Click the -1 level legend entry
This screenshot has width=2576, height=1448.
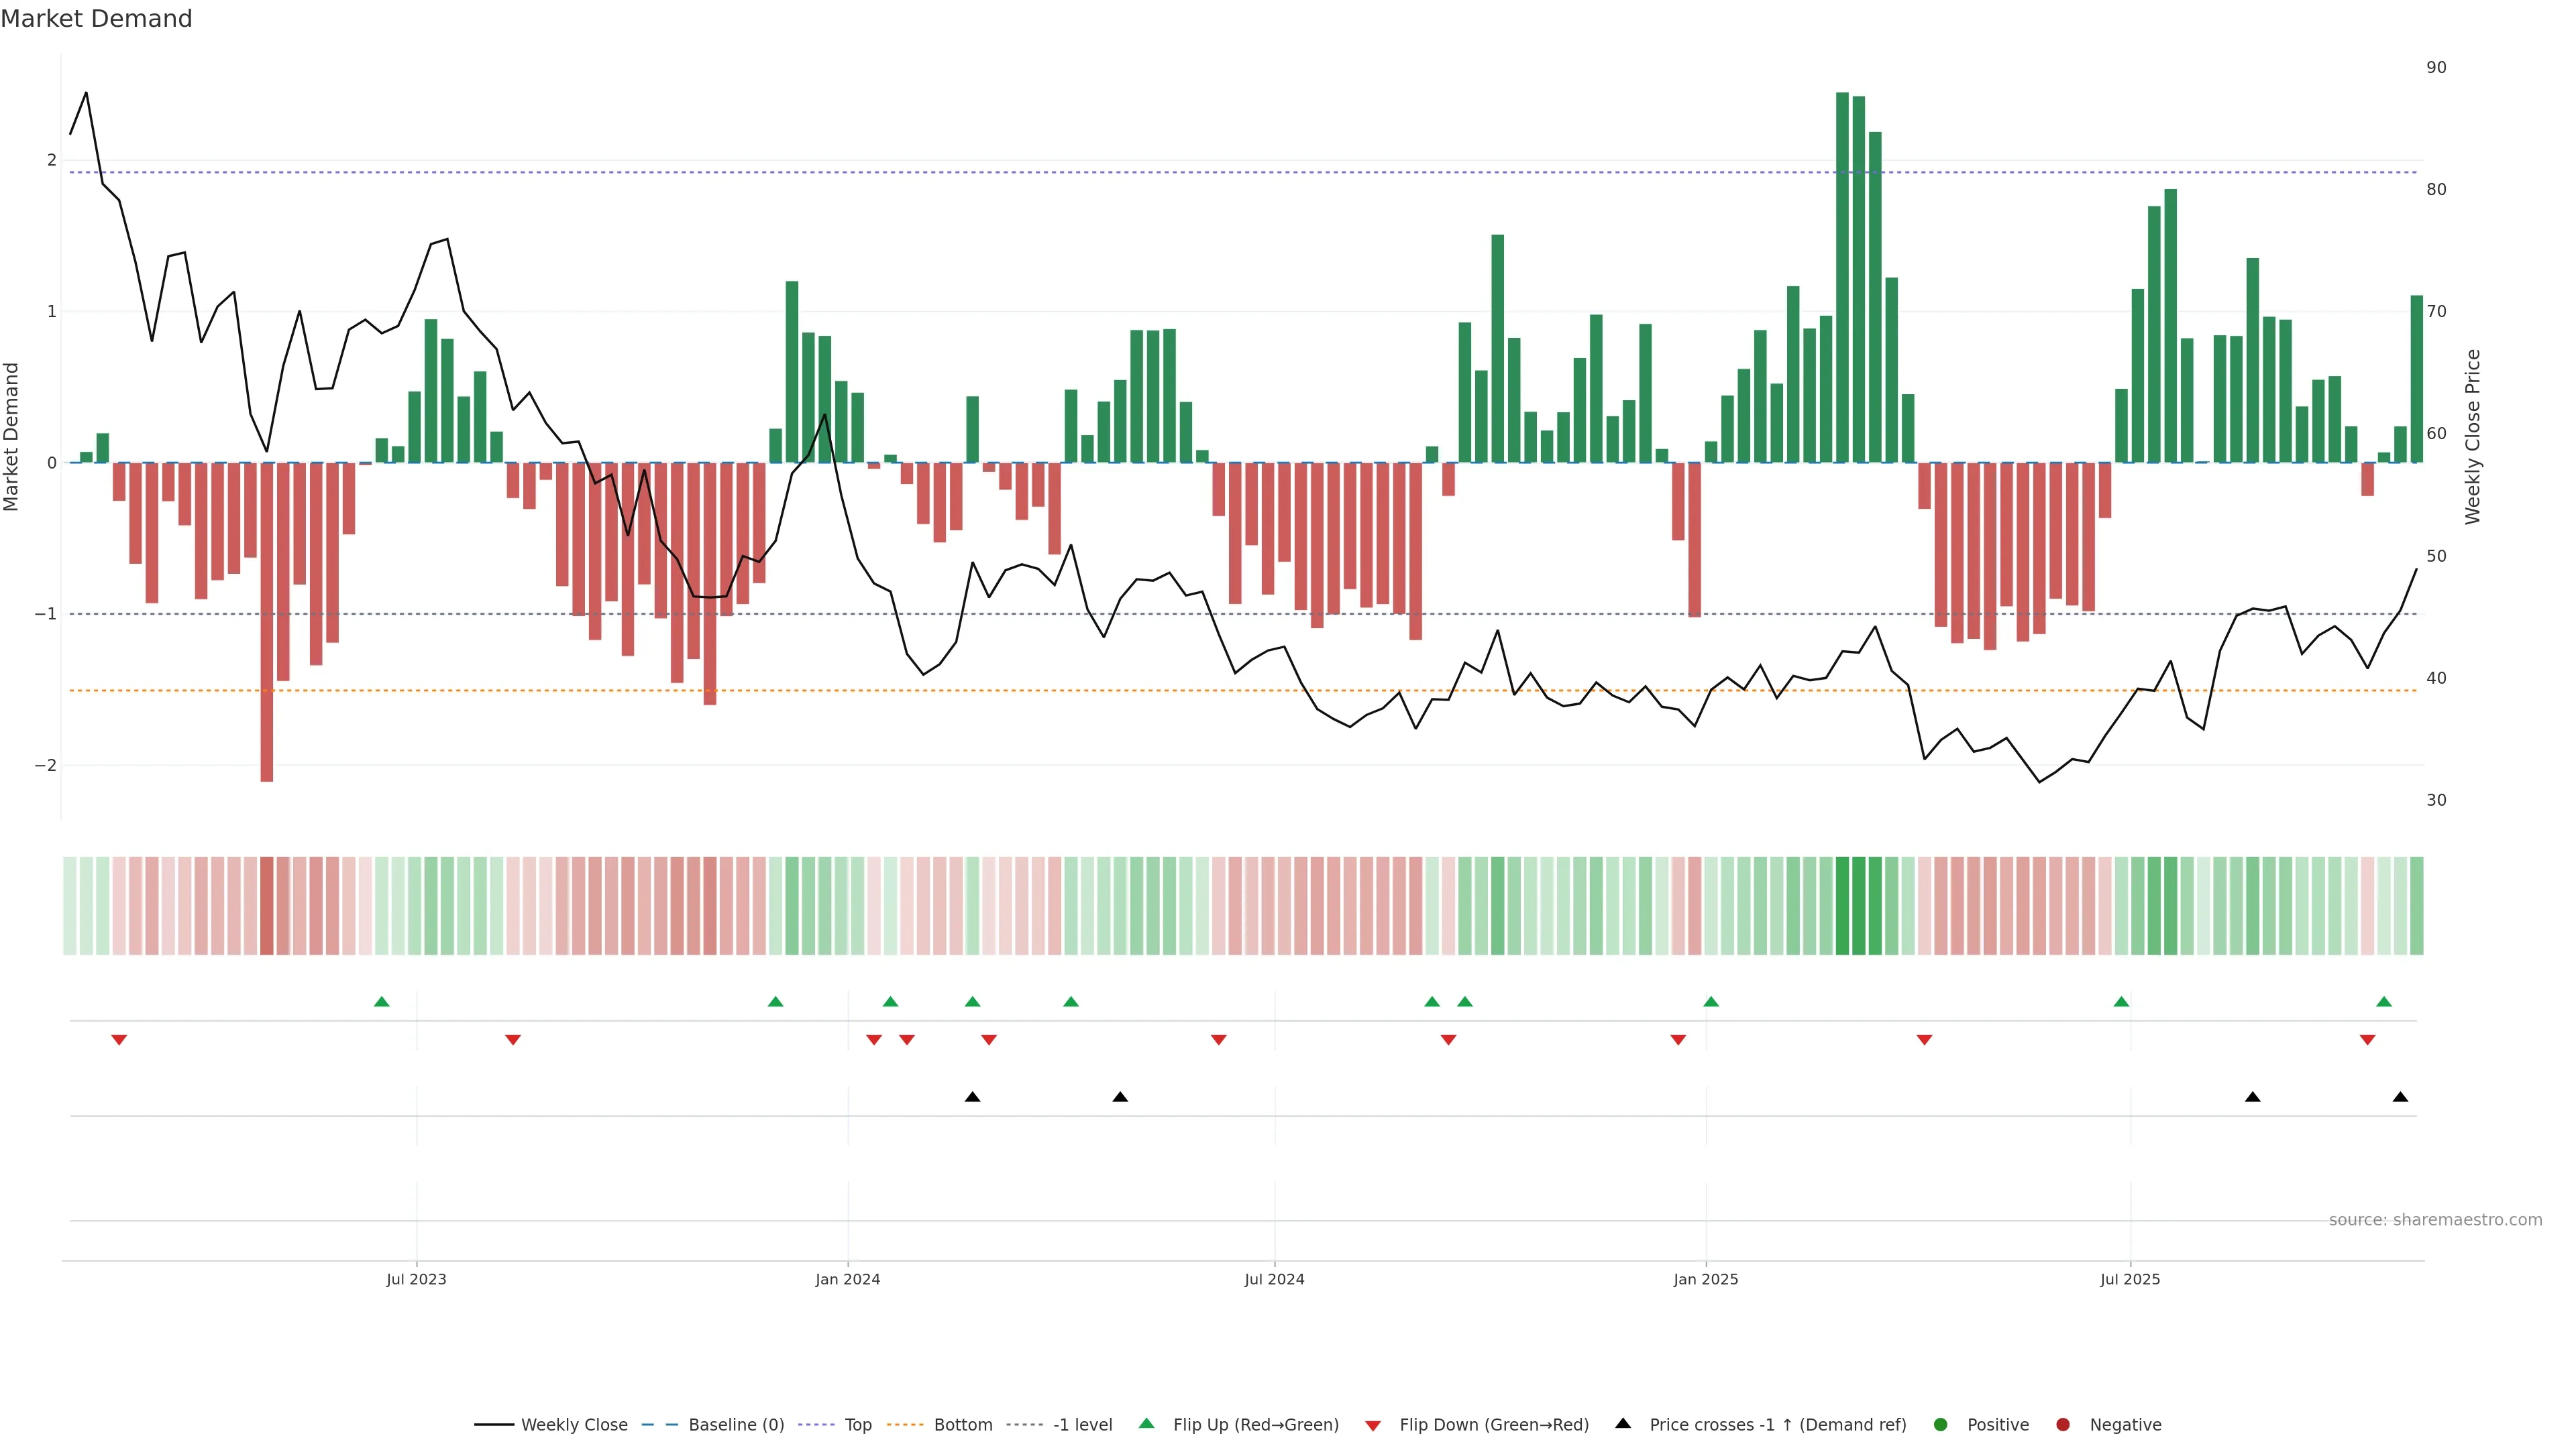coord(1082,1425)
